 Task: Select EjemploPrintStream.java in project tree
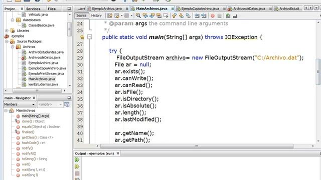[46, 73]
